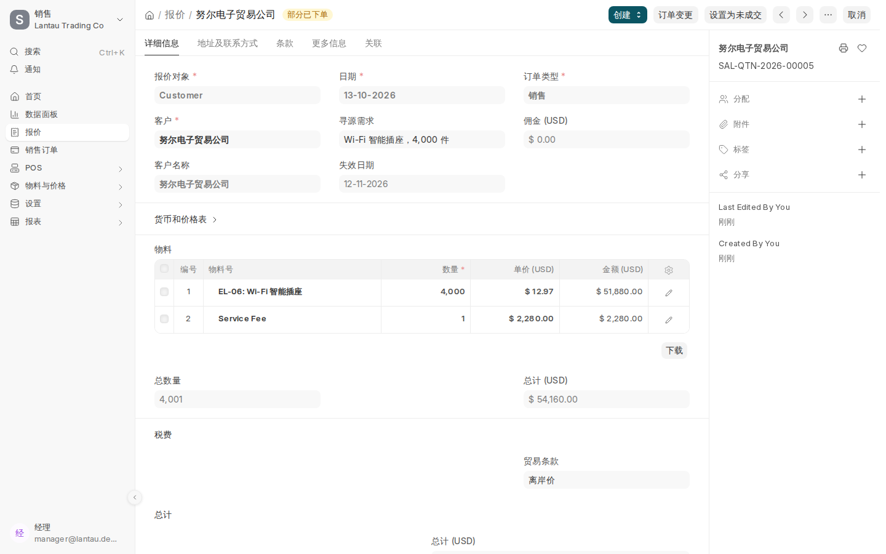Open 销售订单 in the sidebar
Viewport: 886px width, 554px height.
(x=67, y=150)
